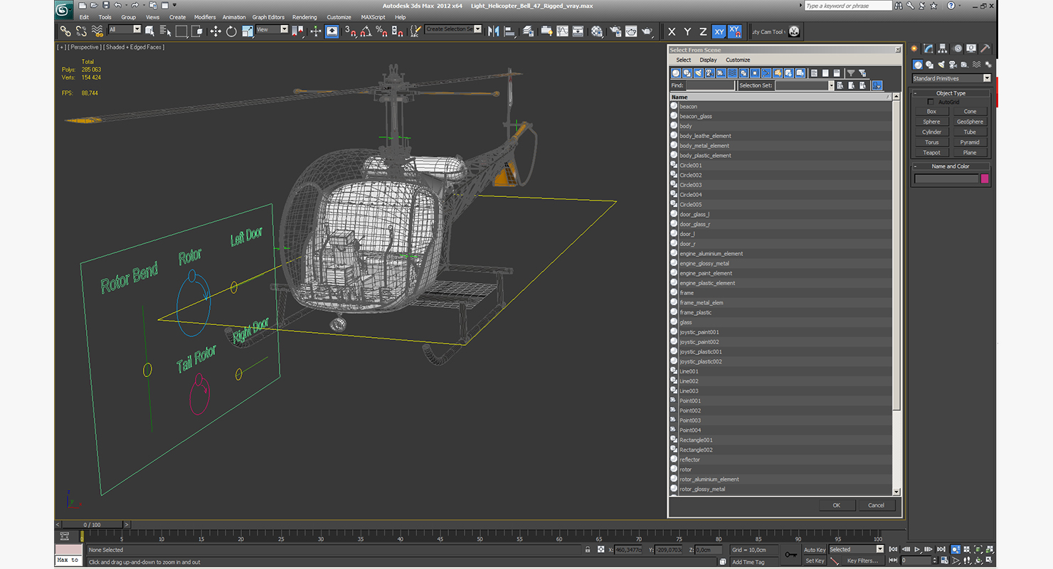Viewport: 1053px width, 569px height.
Task: Click Cancel in Select From Scene
Action: (876, 505)
